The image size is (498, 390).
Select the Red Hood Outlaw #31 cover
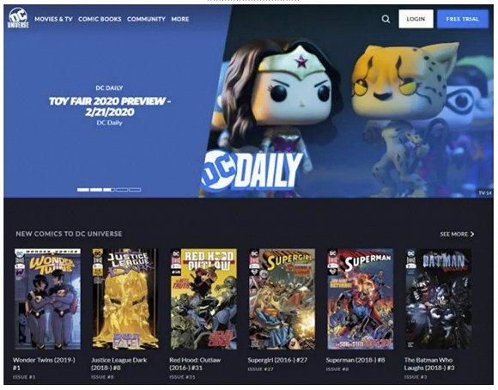[x=203, y=299]
